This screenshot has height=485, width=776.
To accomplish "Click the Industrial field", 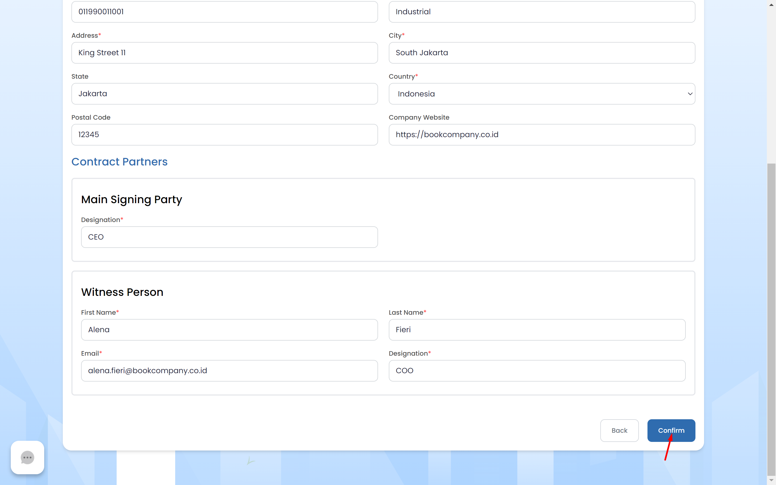I will [x=542, y=12].
